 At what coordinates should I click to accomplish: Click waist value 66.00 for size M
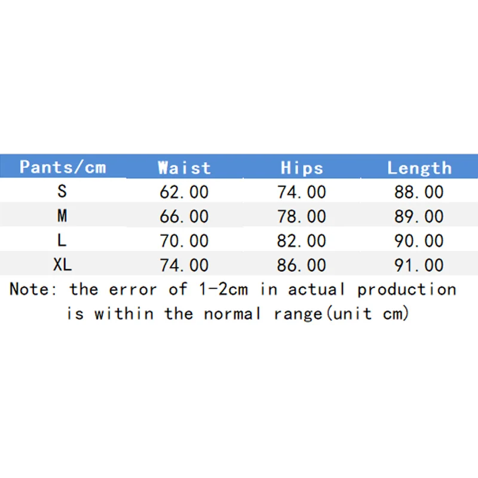tap(184, 216)
